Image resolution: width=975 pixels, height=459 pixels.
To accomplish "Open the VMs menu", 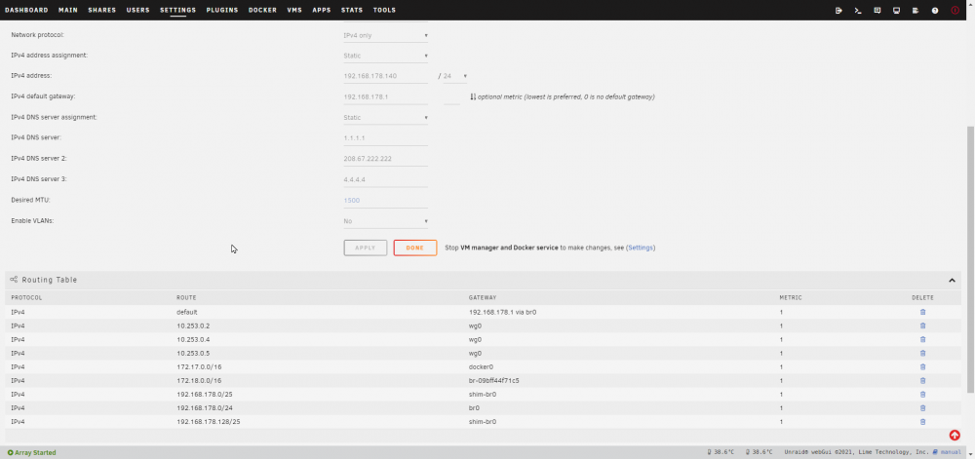I will pos(294,10).
